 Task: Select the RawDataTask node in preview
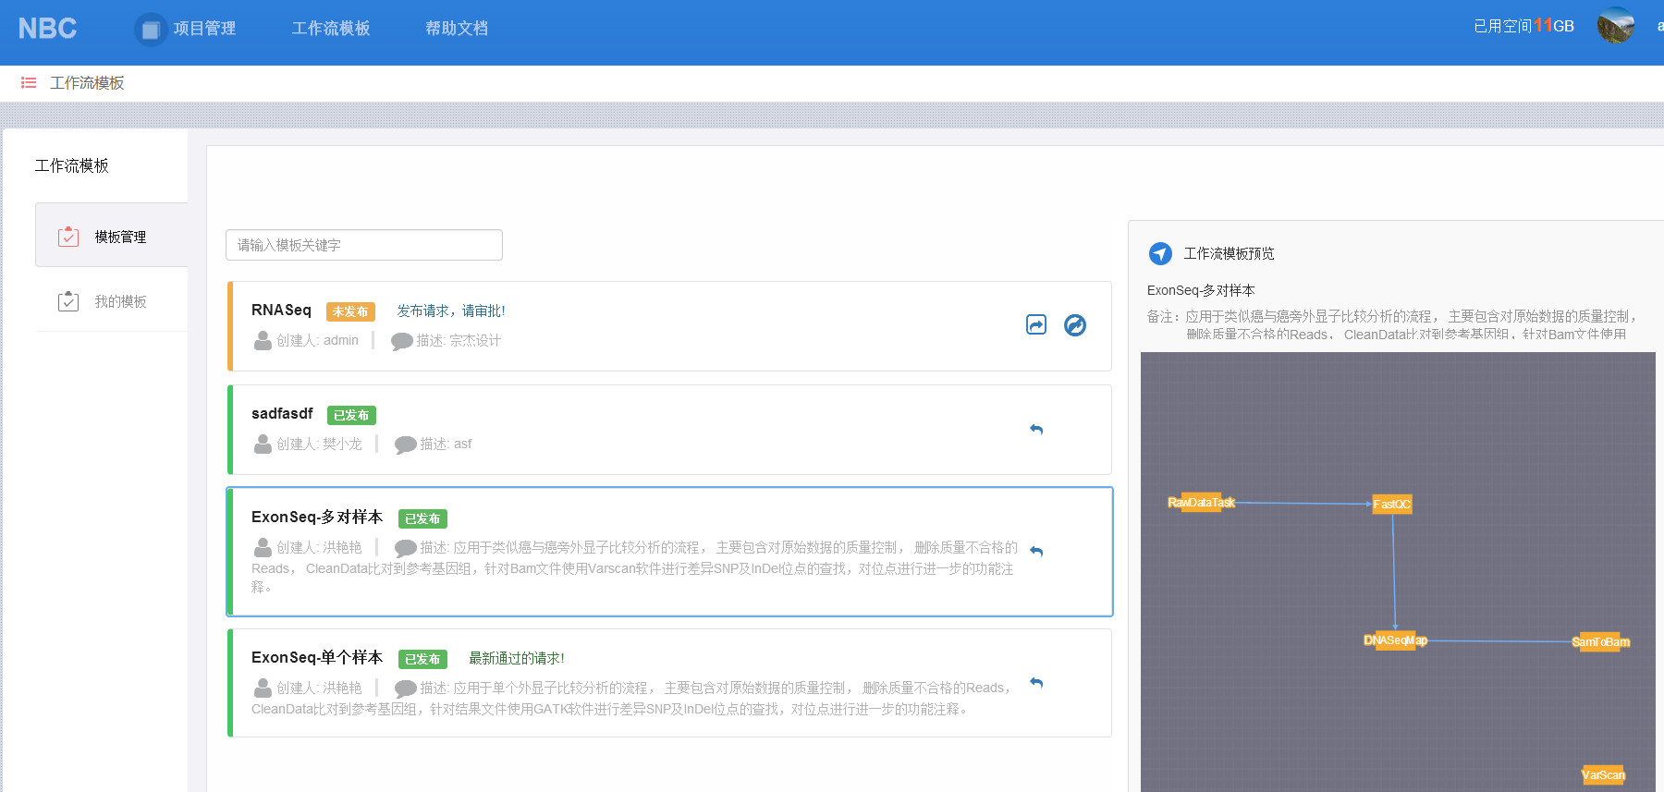pyautogui.click(x=1200, y=503)
